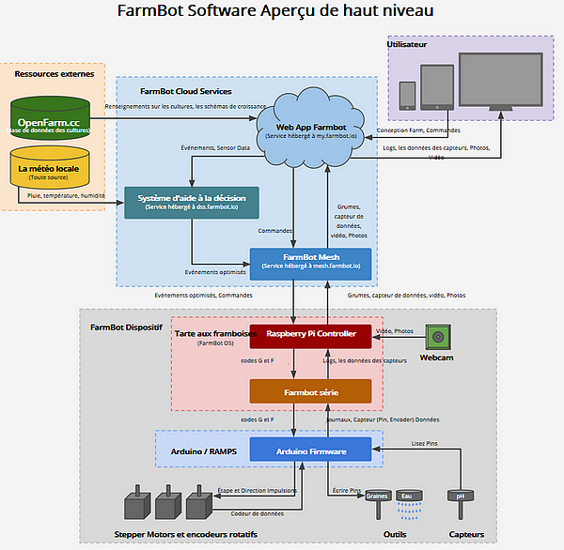Click the Web App Farmbot cloud

310,128
